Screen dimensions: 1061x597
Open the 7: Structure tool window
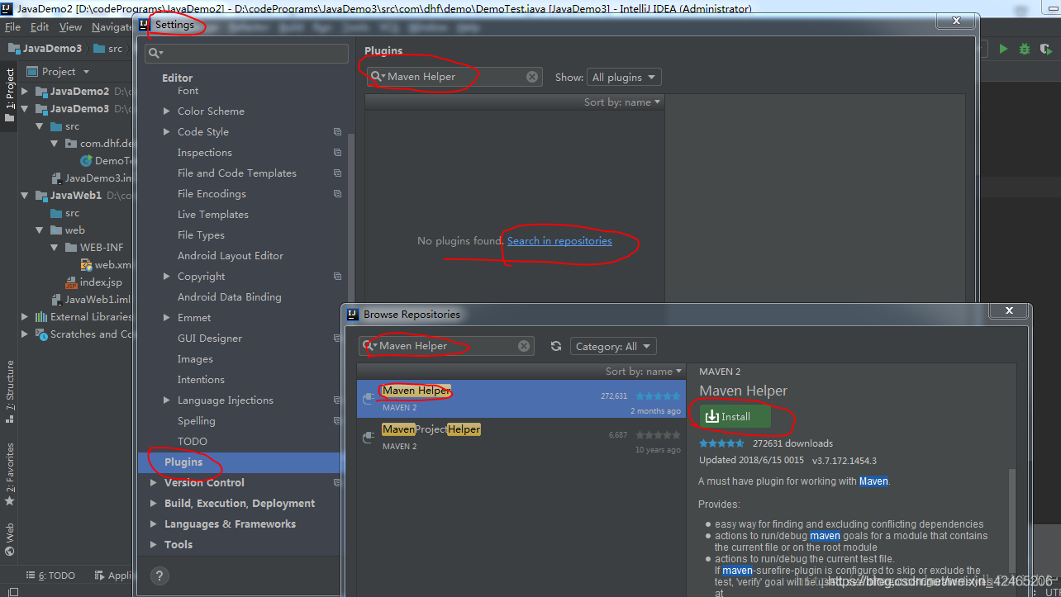click(x=10, y=391)
